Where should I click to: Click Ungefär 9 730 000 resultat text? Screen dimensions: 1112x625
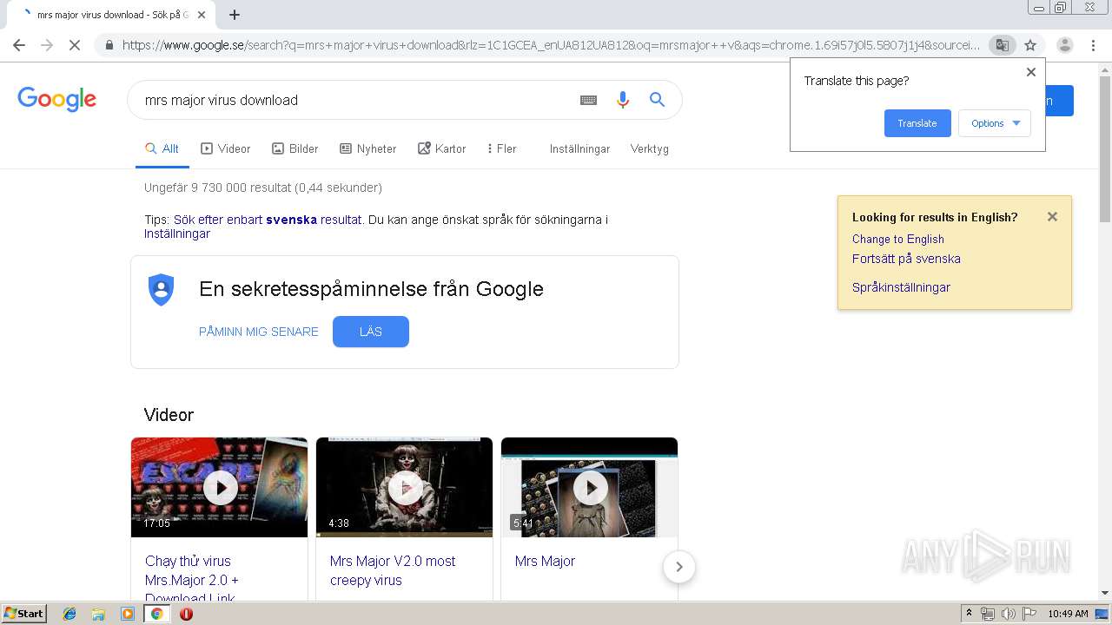coord(263,187)
